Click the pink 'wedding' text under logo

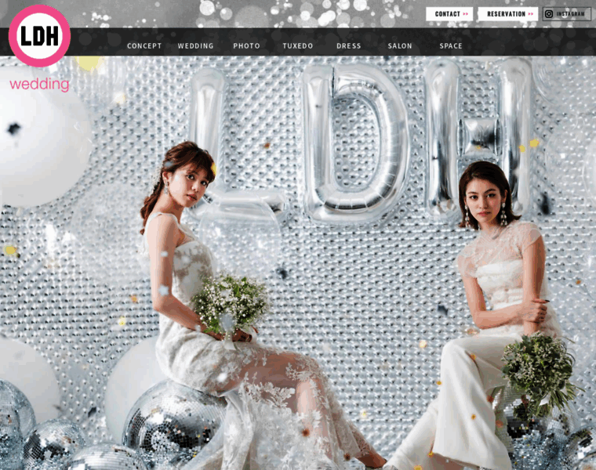click(x=39, y=84)
